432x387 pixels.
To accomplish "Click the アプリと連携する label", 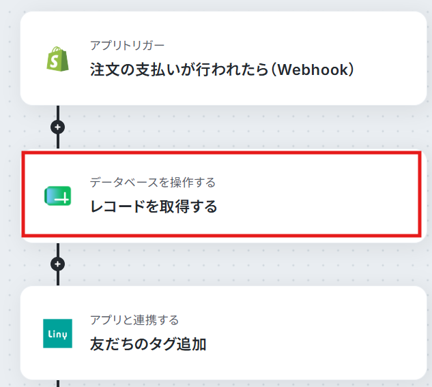I will (x=134, y=320).
